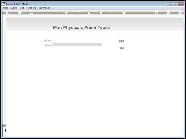
Task: Click the round X icon in the toolbar
Action: [x=180, y=13]
